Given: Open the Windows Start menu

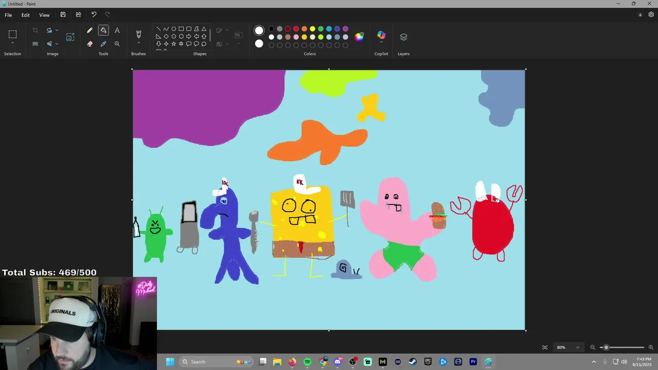Looking at the screenshot, I should [170, 362].
